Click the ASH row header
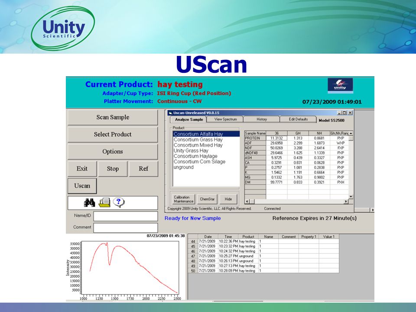The height and width of the screenshot is (312, 416). [255, 158]
